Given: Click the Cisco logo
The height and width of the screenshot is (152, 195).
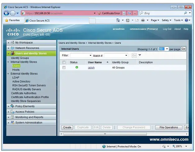Looking at the screenshot, I should [13, 32].
